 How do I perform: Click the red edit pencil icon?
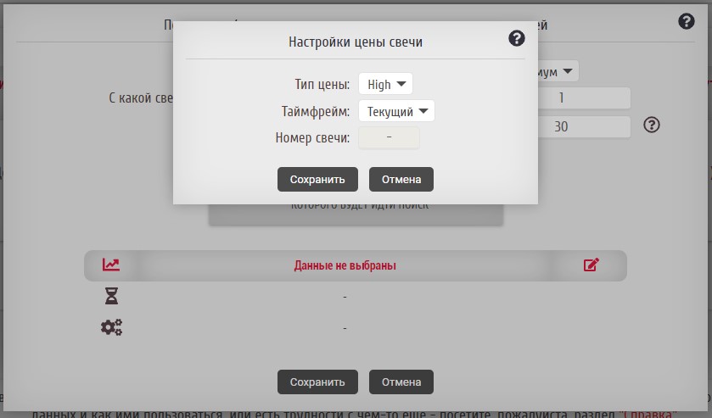(591, 265)
